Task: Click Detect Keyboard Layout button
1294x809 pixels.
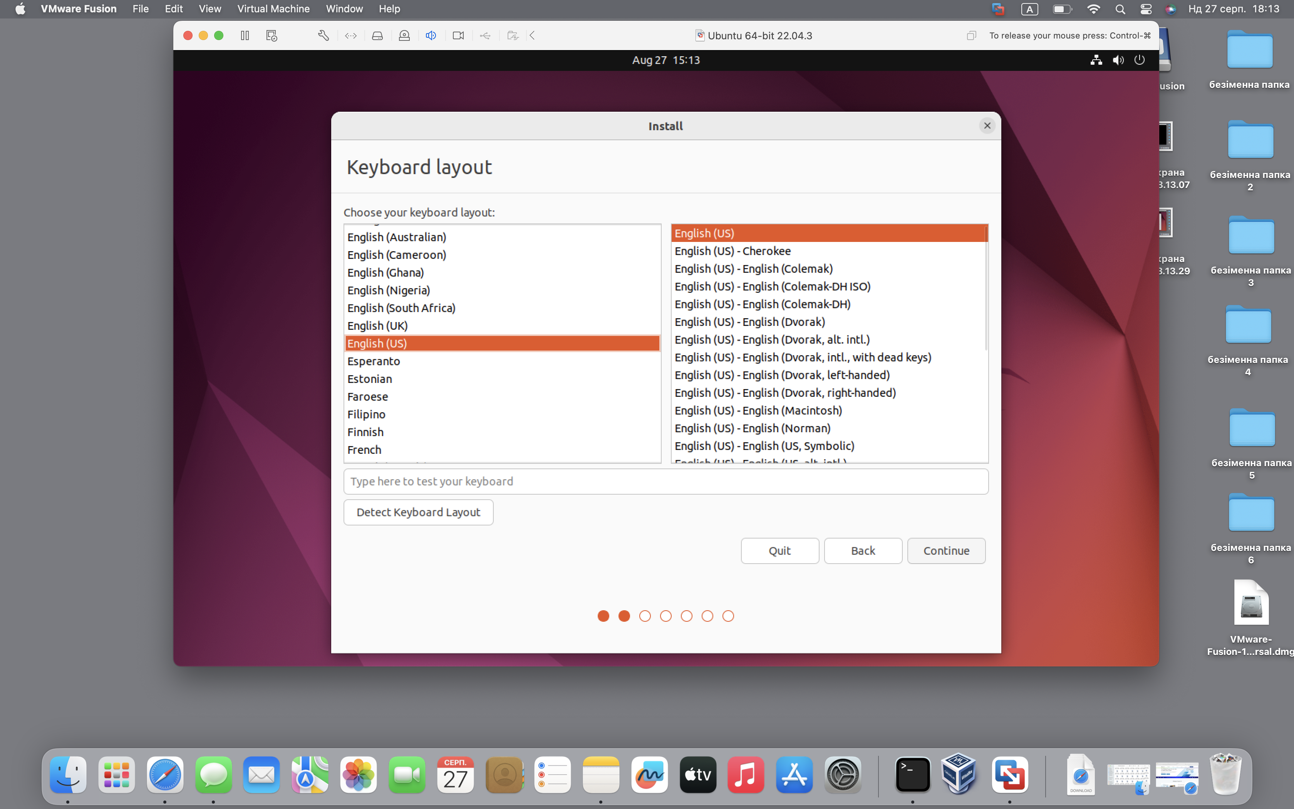Action: coord(418,512)
